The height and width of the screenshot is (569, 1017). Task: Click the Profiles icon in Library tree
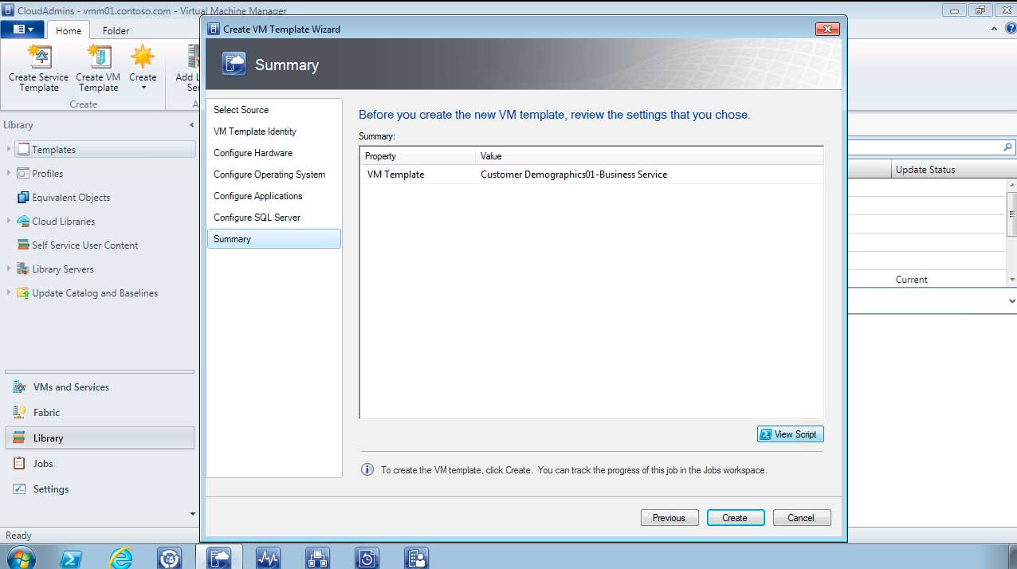tap(23, 173)
